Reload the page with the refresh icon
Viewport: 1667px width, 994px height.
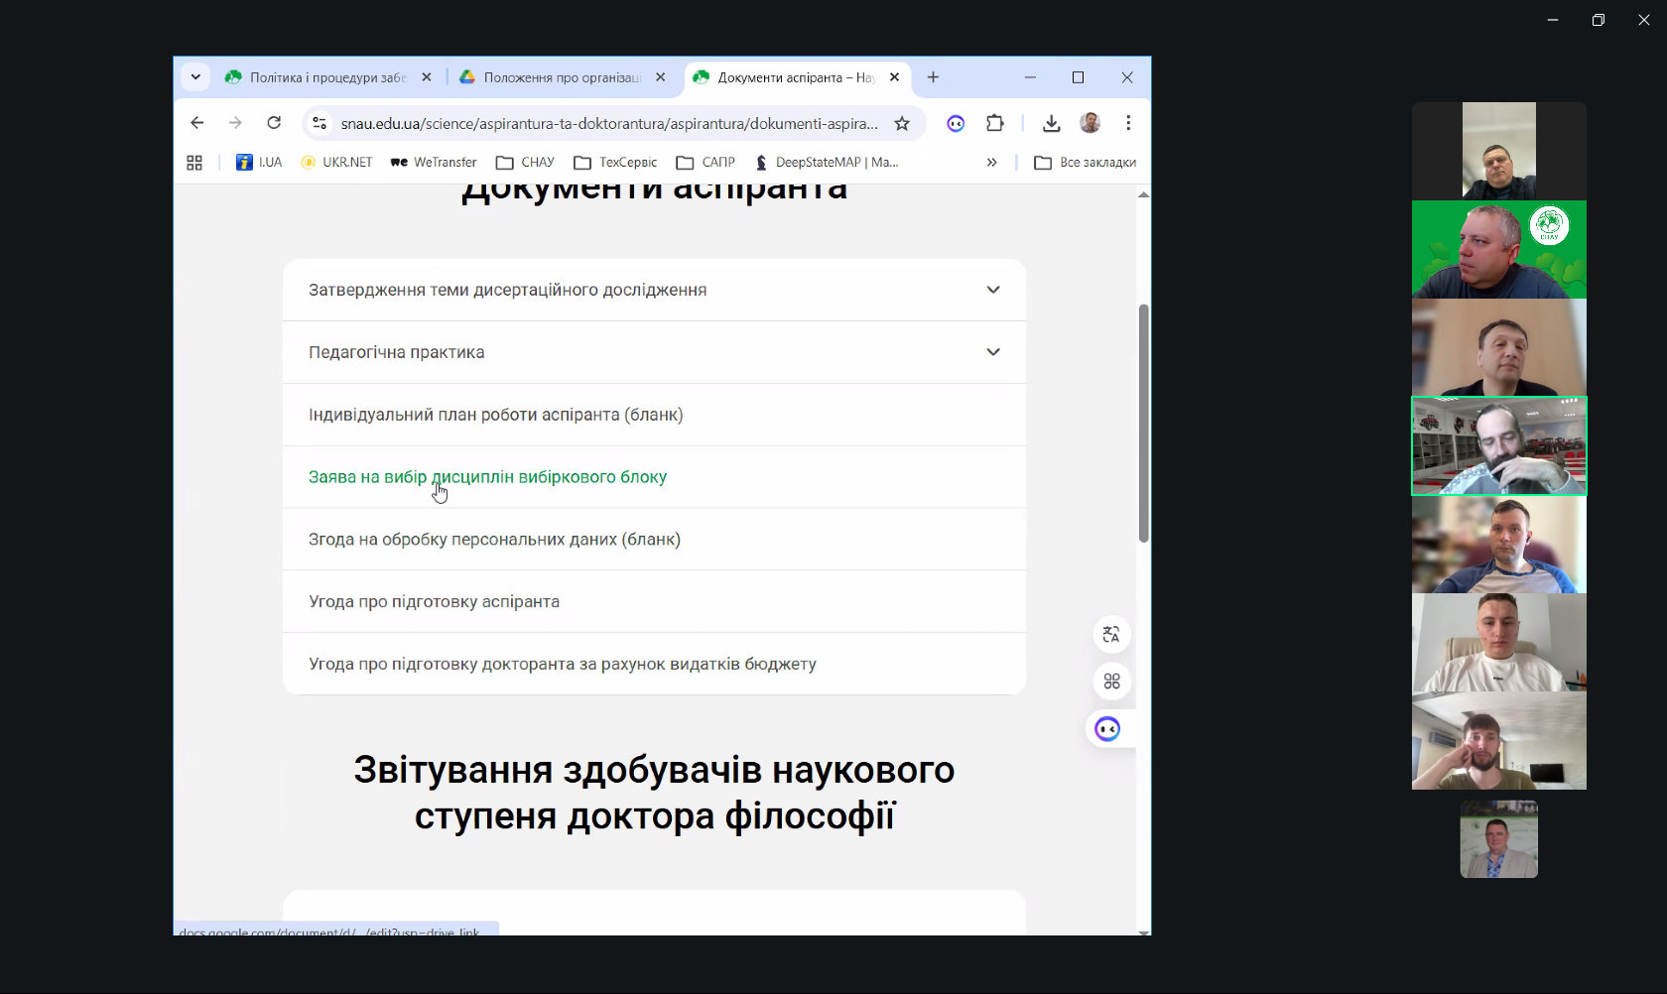[274, 123]
